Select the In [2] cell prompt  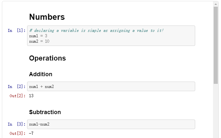(x=17, y=87)
